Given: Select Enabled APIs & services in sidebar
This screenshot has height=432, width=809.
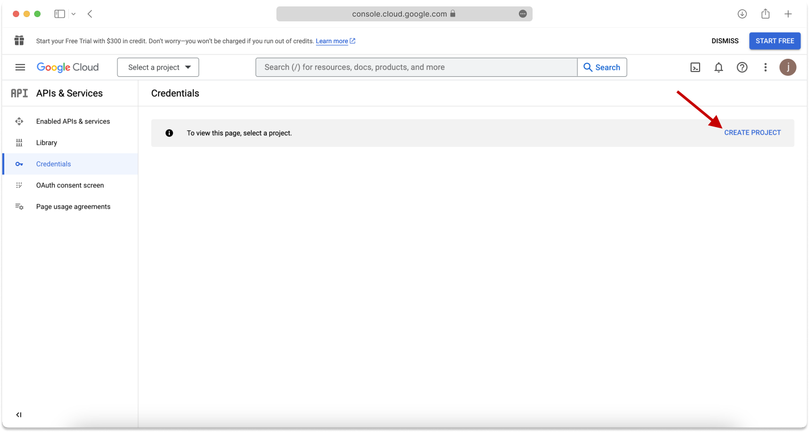Looking at the screenshot, I should (x=73, y=121).
